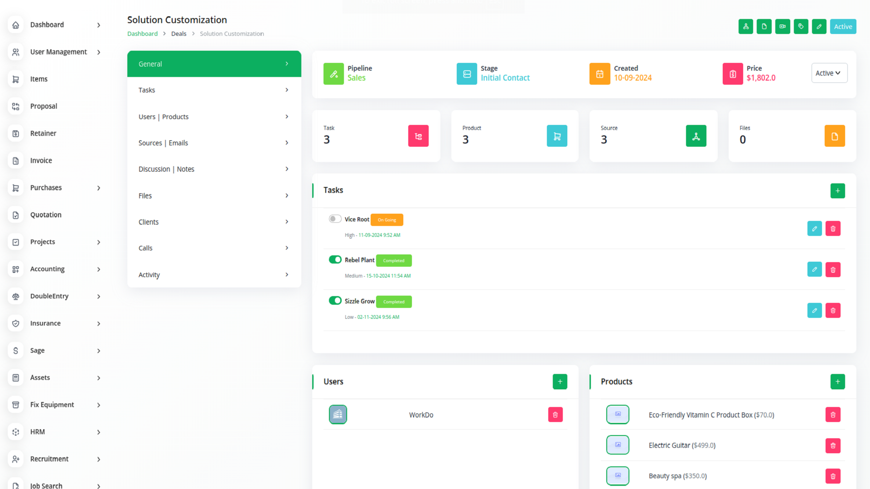This screenshot has width=870, height=489.
Task: Open the Discussion | Notes section
Action: pyautogui.click(x=214, y=169)
